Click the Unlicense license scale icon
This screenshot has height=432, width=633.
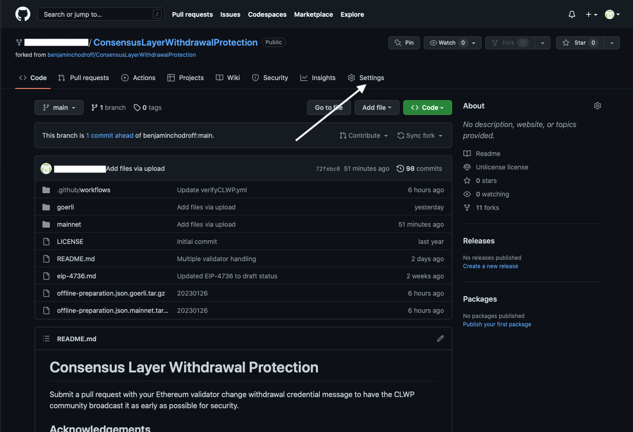click(x=467, y=167)
